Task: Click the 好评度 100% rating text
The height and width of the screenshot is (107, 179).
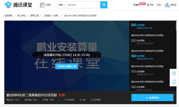Action: (48, 100)
